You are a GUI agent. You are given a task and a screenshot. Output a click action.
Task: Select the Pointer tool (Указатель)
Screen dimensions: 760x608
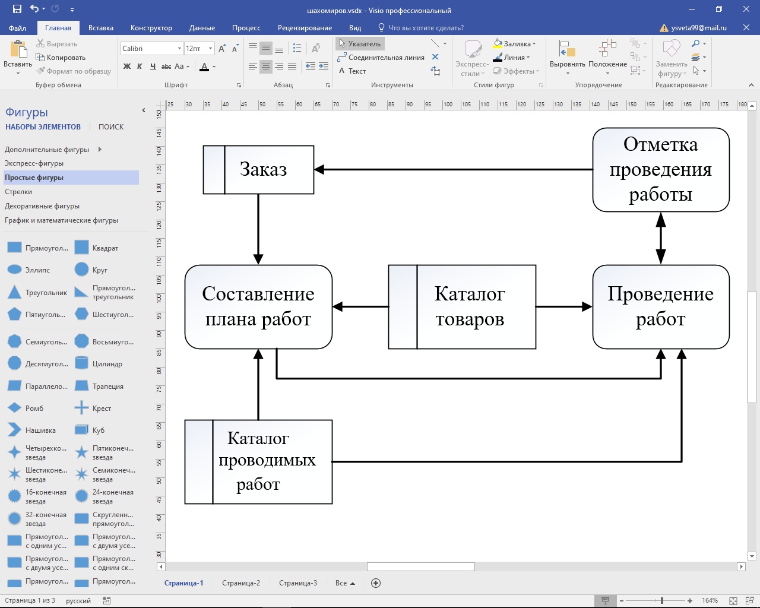tap(360, 44)
